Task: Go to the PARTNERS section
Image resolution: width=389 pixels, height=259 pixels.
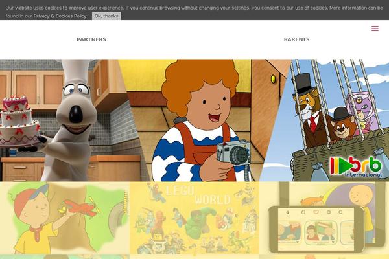Action: (x=91, y=39)
